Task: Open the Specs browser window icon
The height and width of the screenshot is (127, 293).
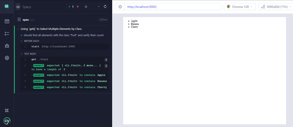Action: pos(7,21)
